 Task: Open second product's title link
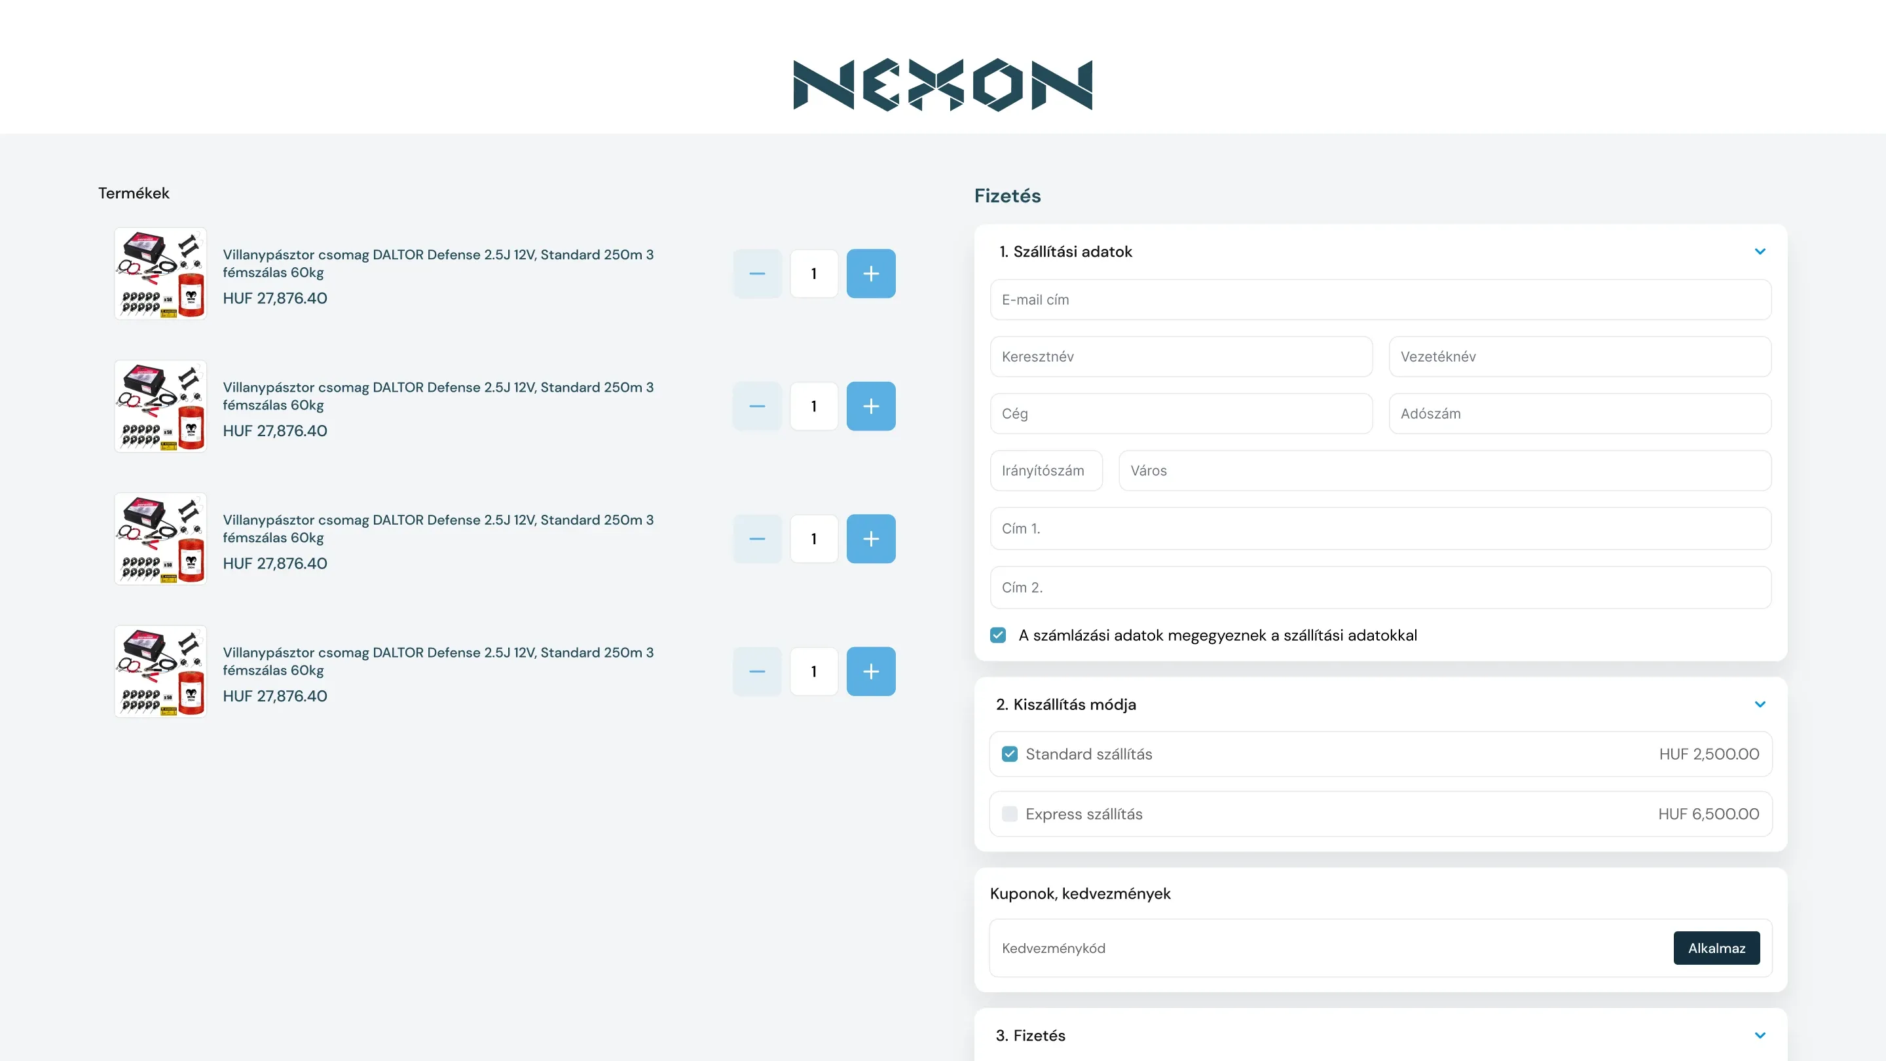(438, 396)
